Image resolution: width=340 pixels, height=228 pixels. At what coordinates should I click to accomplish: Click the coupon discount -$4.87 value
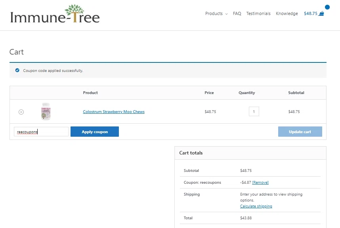(x=245, y=182)
